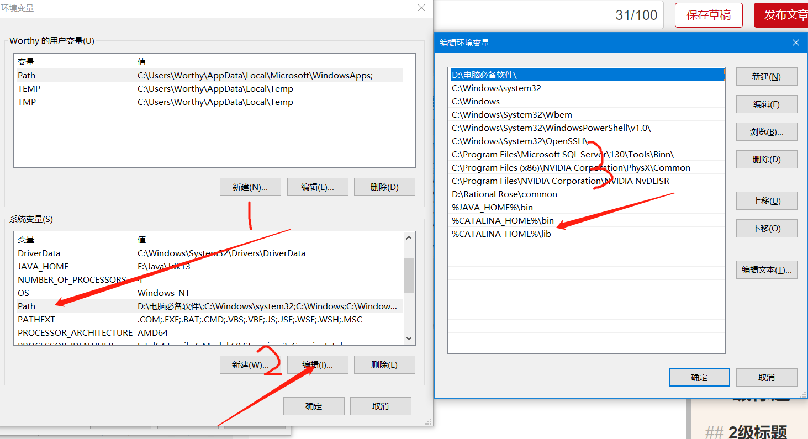Click the red 发布文章 button
The width and height of the screenshot is (808, 439).
[x=781, y=15]
